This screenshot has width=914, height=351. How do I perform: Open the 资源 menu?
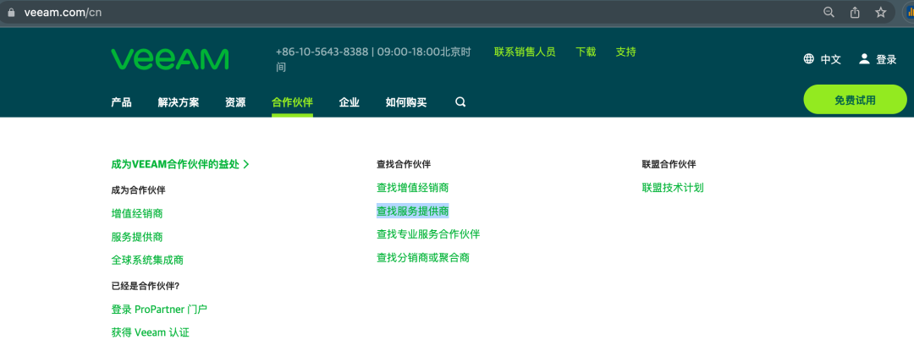tap(235, 102)
